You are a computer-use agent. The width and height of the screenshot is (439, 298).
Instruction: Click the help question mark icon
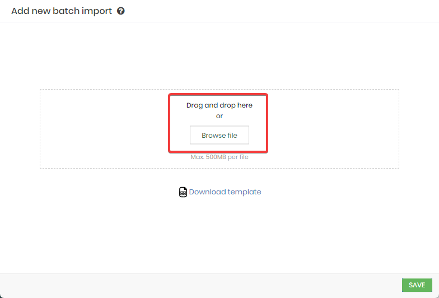[x=121, y=11]
